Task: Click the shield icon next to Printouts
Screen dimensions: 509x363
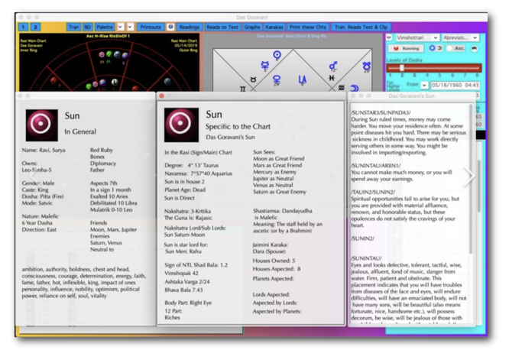Action: click(x=170, y=27)
